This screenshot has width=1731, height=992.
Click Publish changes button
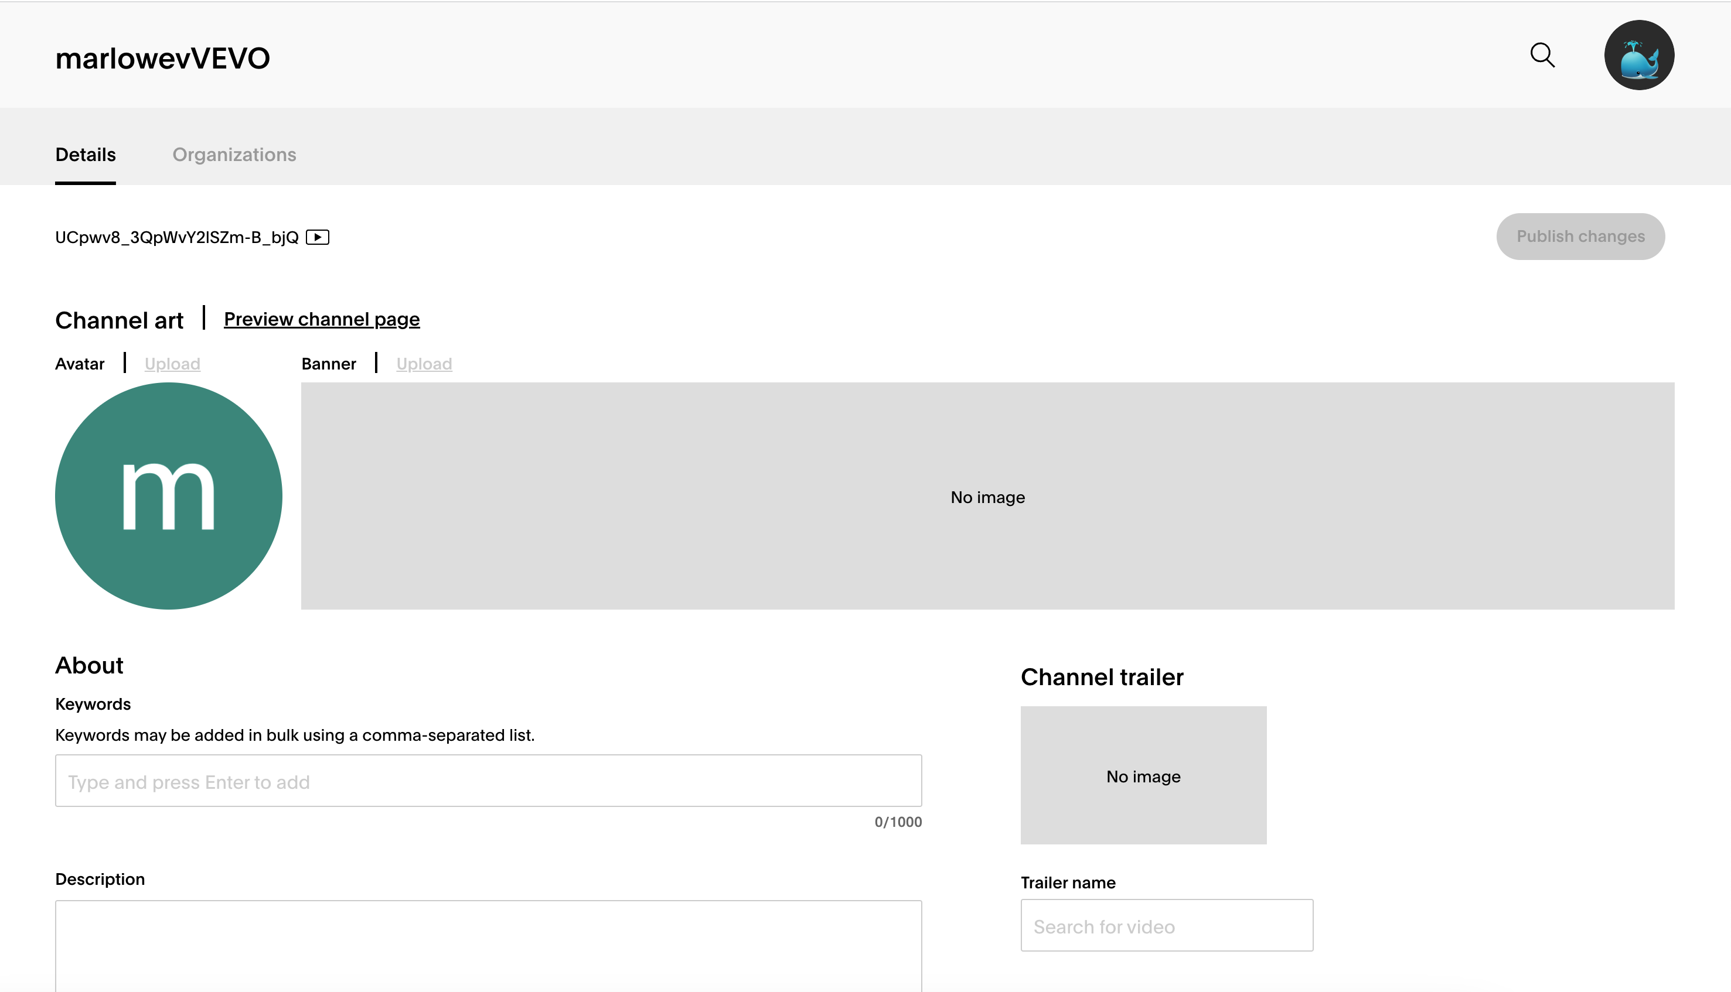1580,237
